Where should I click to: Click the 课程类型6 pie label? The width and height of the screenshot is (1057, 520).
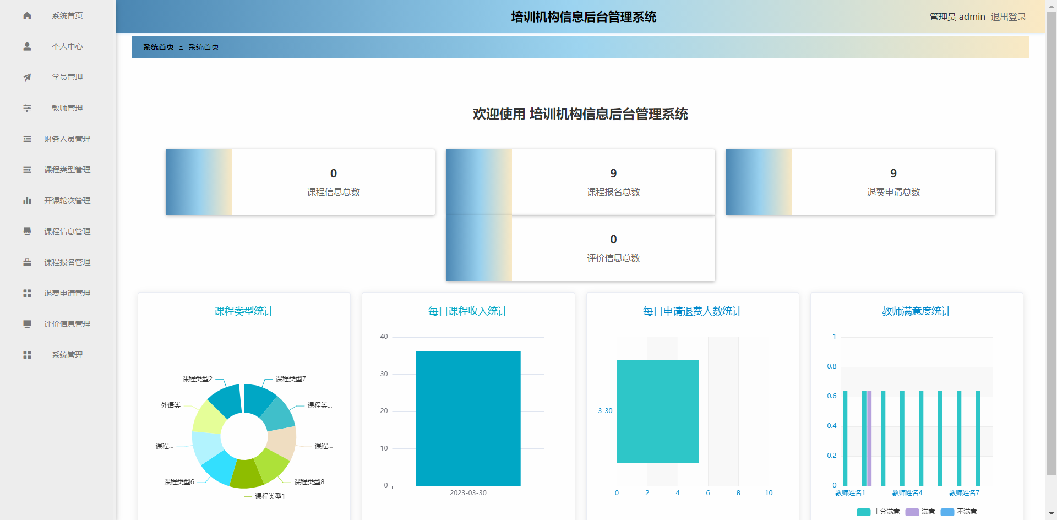179,482
